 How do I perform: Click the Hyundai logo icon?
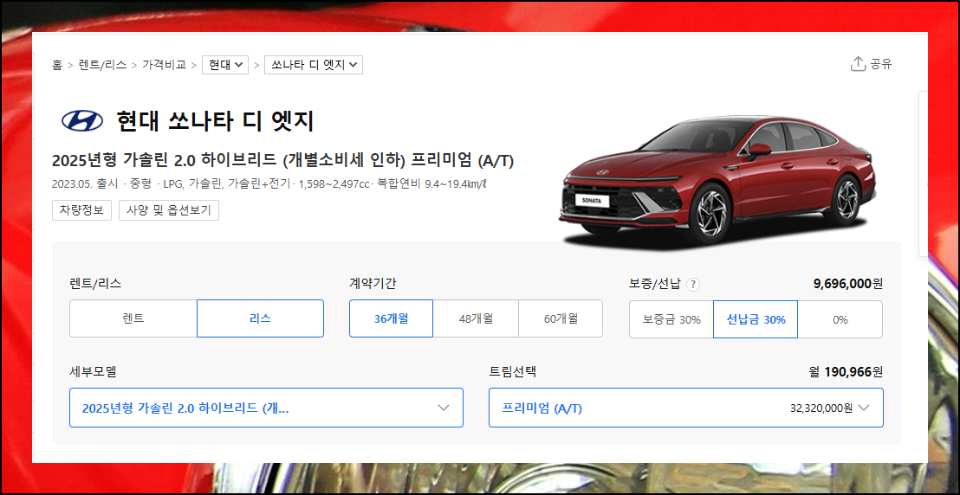(82, 122)
